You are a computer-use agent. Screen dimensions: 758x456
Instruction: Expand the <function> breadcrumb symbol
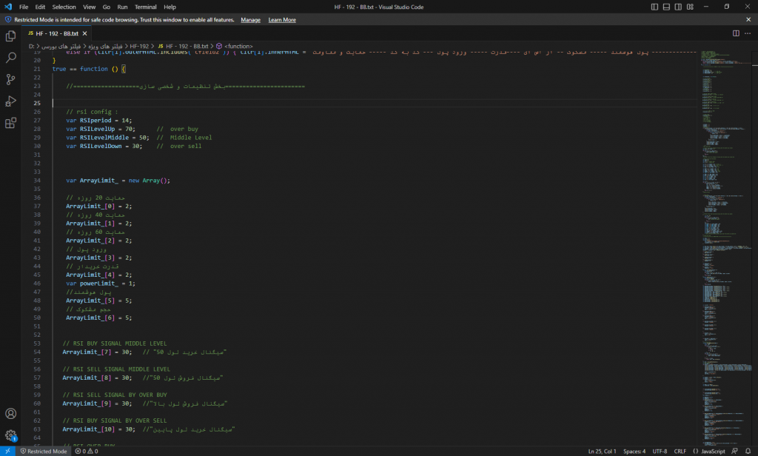point(238,46)
